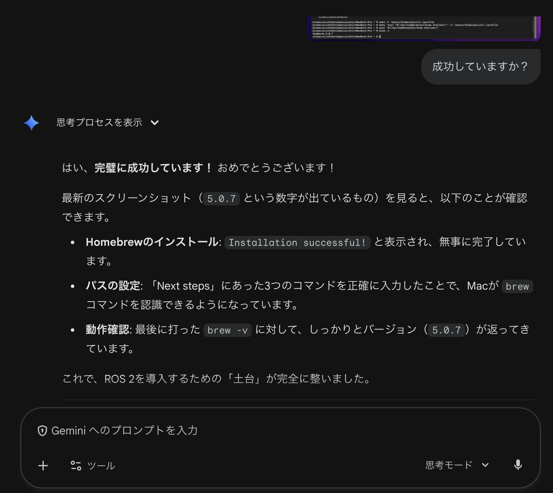Click the 思考プロセスを表示 label
553x493 pixels.
coord(99,123)
